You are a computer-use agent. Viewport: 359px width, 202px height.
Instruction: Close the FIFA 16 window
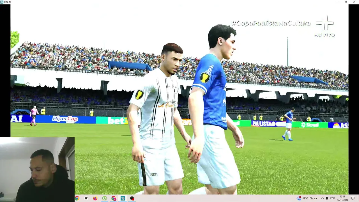(354, 2)
